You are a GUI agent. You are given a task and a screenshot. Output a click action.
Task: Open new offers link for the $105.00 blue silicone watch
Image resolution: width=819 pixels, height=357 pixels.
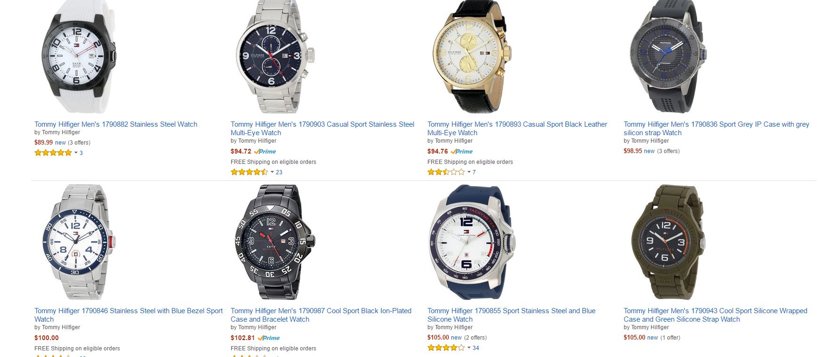click(456, 338)
